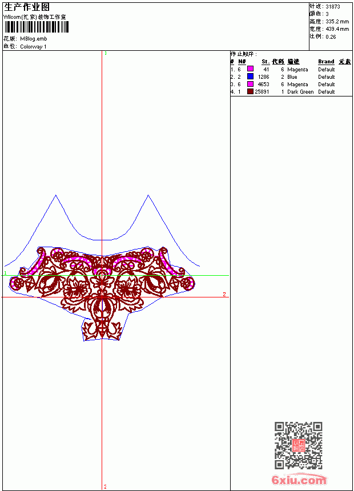Click the Dark Green stitch count 25891
The height and width of the screenshot is (491, 354).
(262, 92)
